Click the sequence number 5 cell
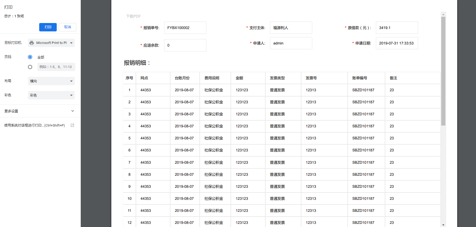 [x=129, y=138]
